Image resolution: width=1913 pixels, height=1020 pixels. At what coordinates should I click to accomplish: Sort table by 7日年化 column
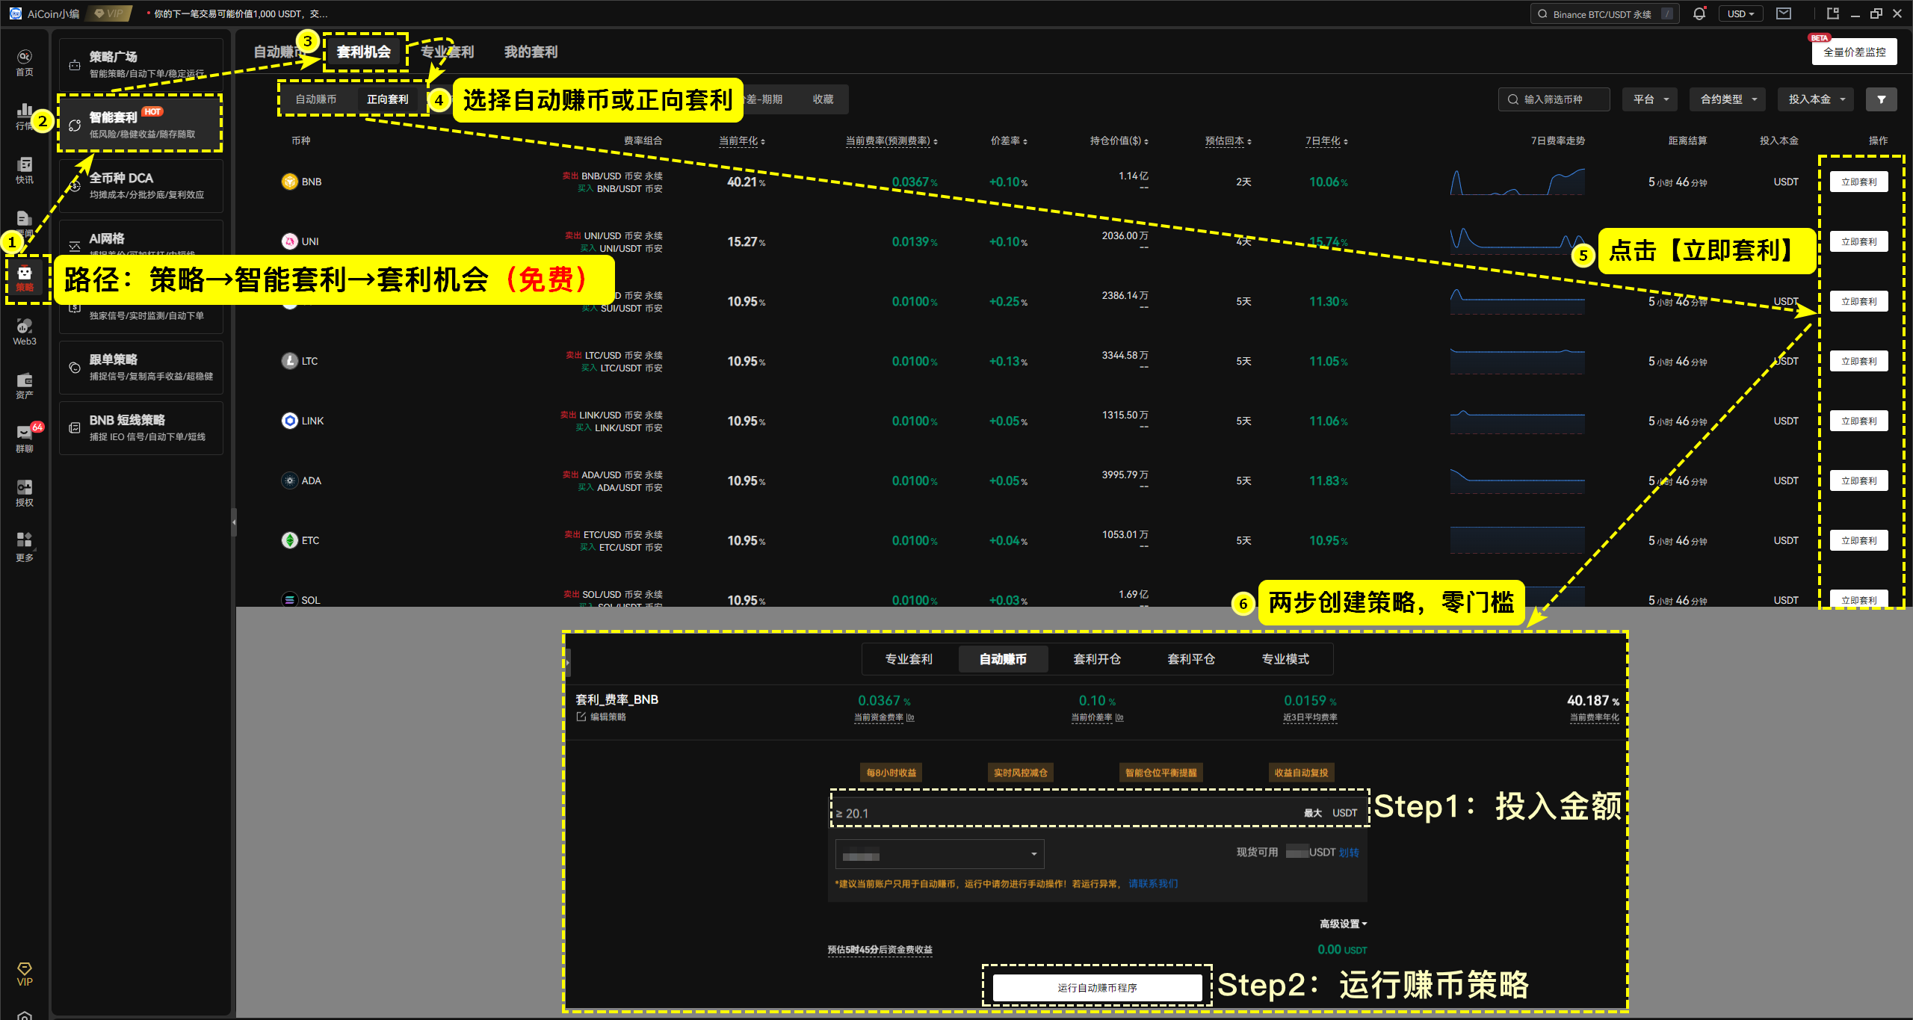[1326, 140]
